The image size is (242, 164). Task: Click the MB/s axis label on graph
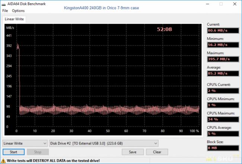(x=10, y=28)
